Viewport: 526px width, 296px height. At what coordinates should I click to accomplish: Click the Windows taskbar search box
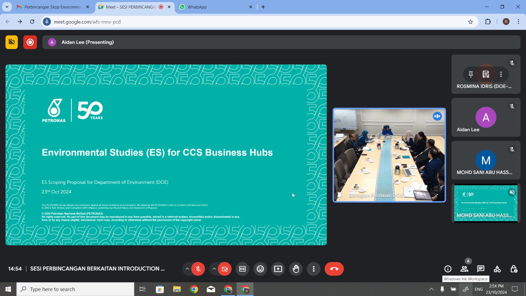pyautogui.click(x=75, y=289)
